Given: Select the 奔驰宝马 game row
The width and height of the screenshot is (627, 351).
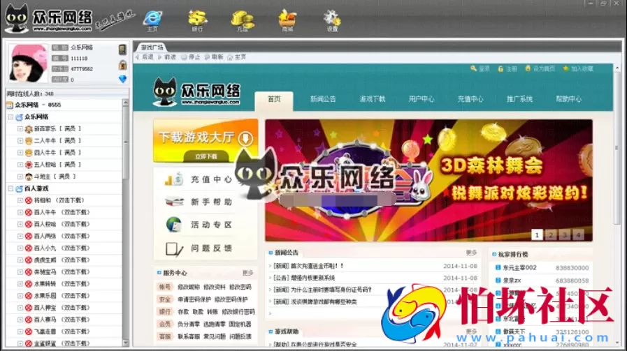Looking at the screenshot, I should pyautogui.click(x=64, y=272).
